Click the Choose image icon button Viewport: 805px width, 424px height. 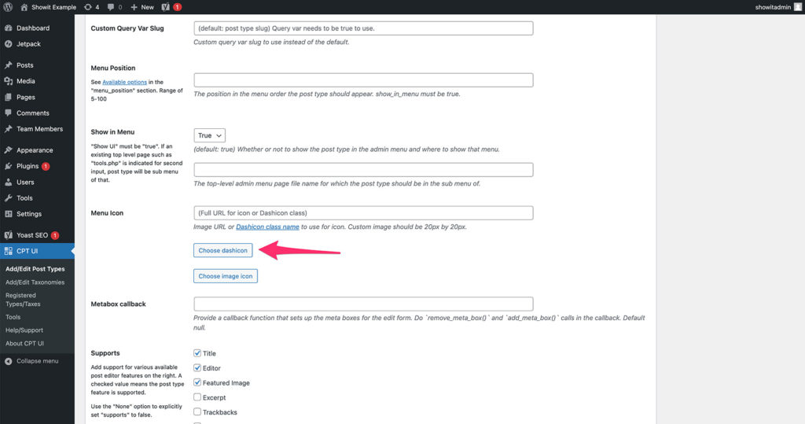point(226,276)
